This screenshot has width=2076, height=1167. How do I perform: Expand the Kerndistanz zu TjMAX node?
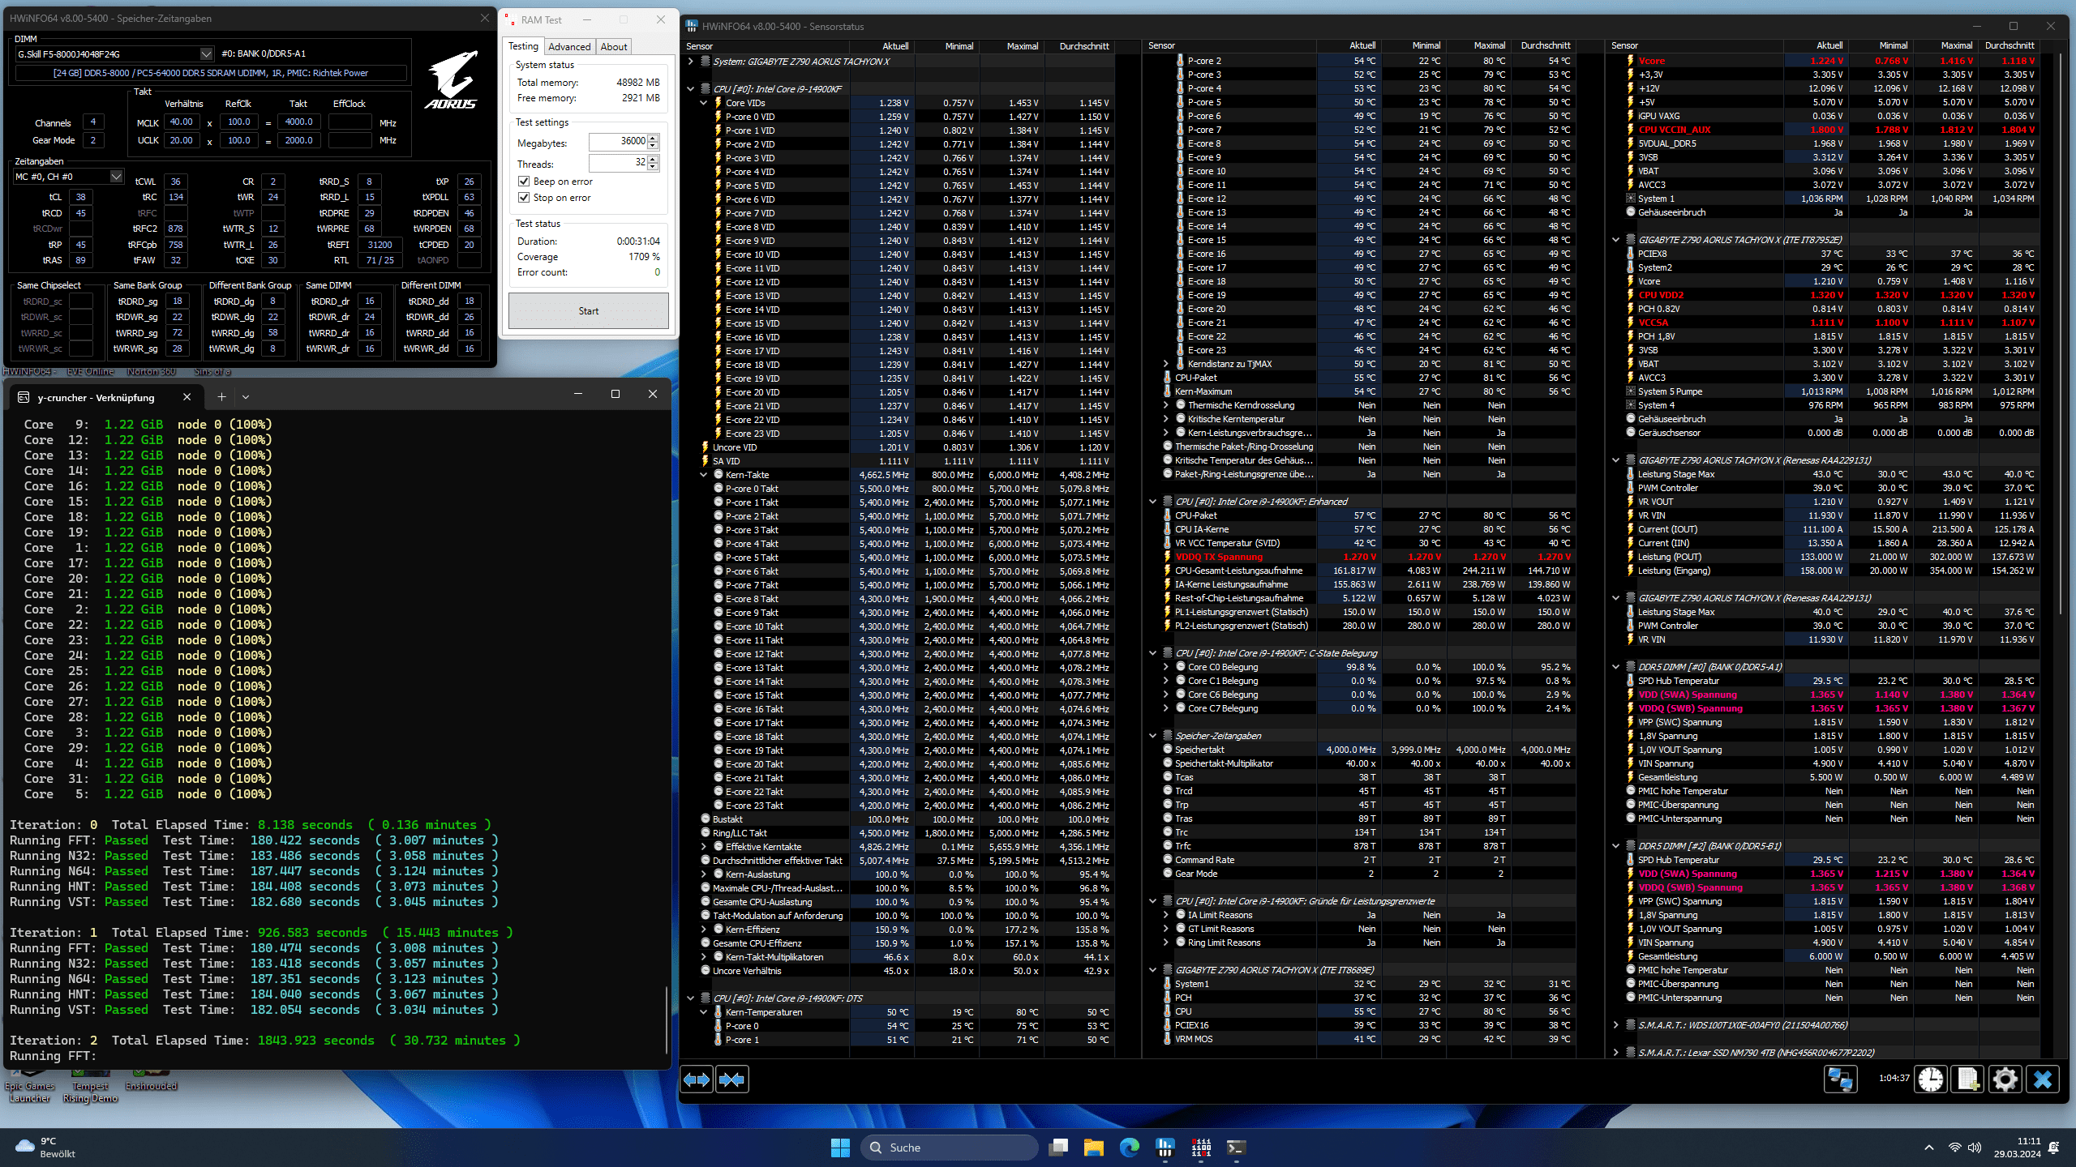tap(1166, 364)
